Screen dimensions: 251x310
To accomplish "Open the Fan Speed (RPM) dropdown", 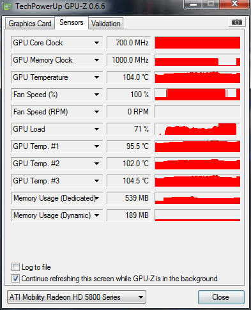I will 96,112.
